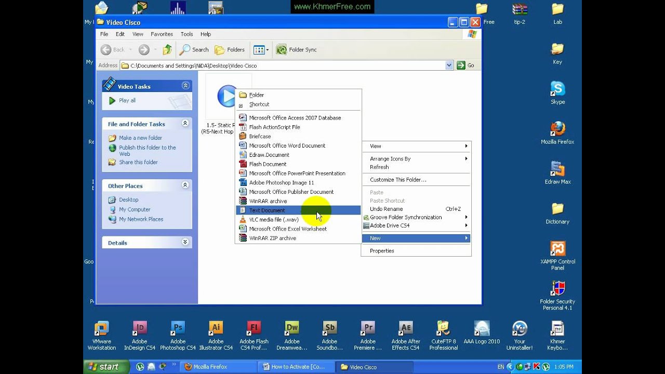Open My Network Places link

[141, 219]
